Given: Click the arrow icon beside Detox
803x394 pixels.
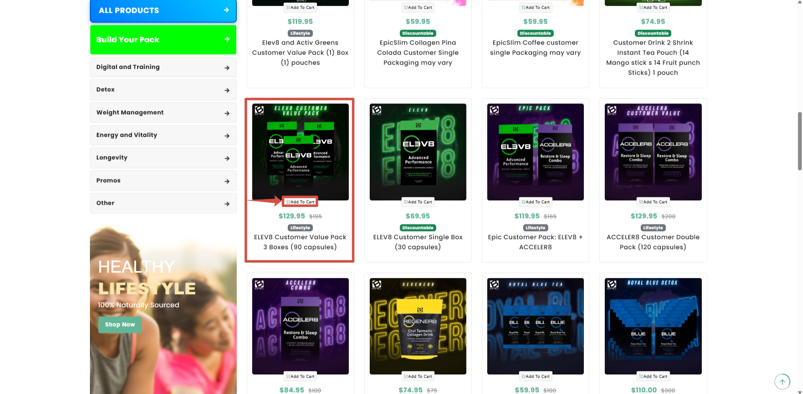Looking at the screenshot, I should (227, 90).
